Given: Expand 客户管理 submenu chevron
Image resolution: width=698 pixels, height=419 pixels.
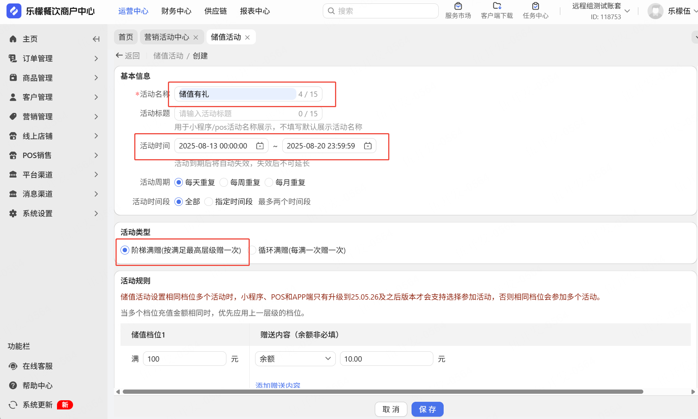Looking at the screenshot, I should (x=96, y=97).
